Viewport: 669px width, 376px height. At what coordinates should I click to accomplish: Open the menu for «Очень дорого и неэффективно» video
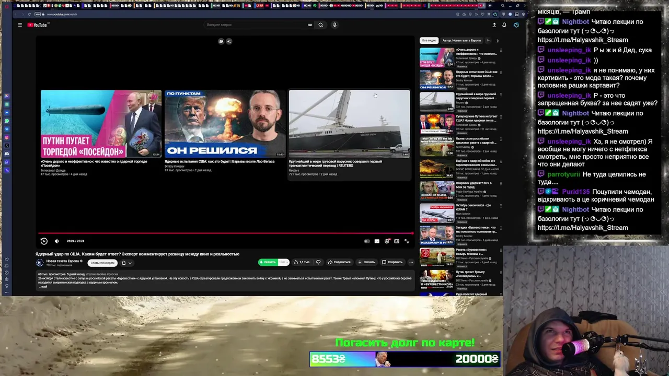tap(501, 51)
